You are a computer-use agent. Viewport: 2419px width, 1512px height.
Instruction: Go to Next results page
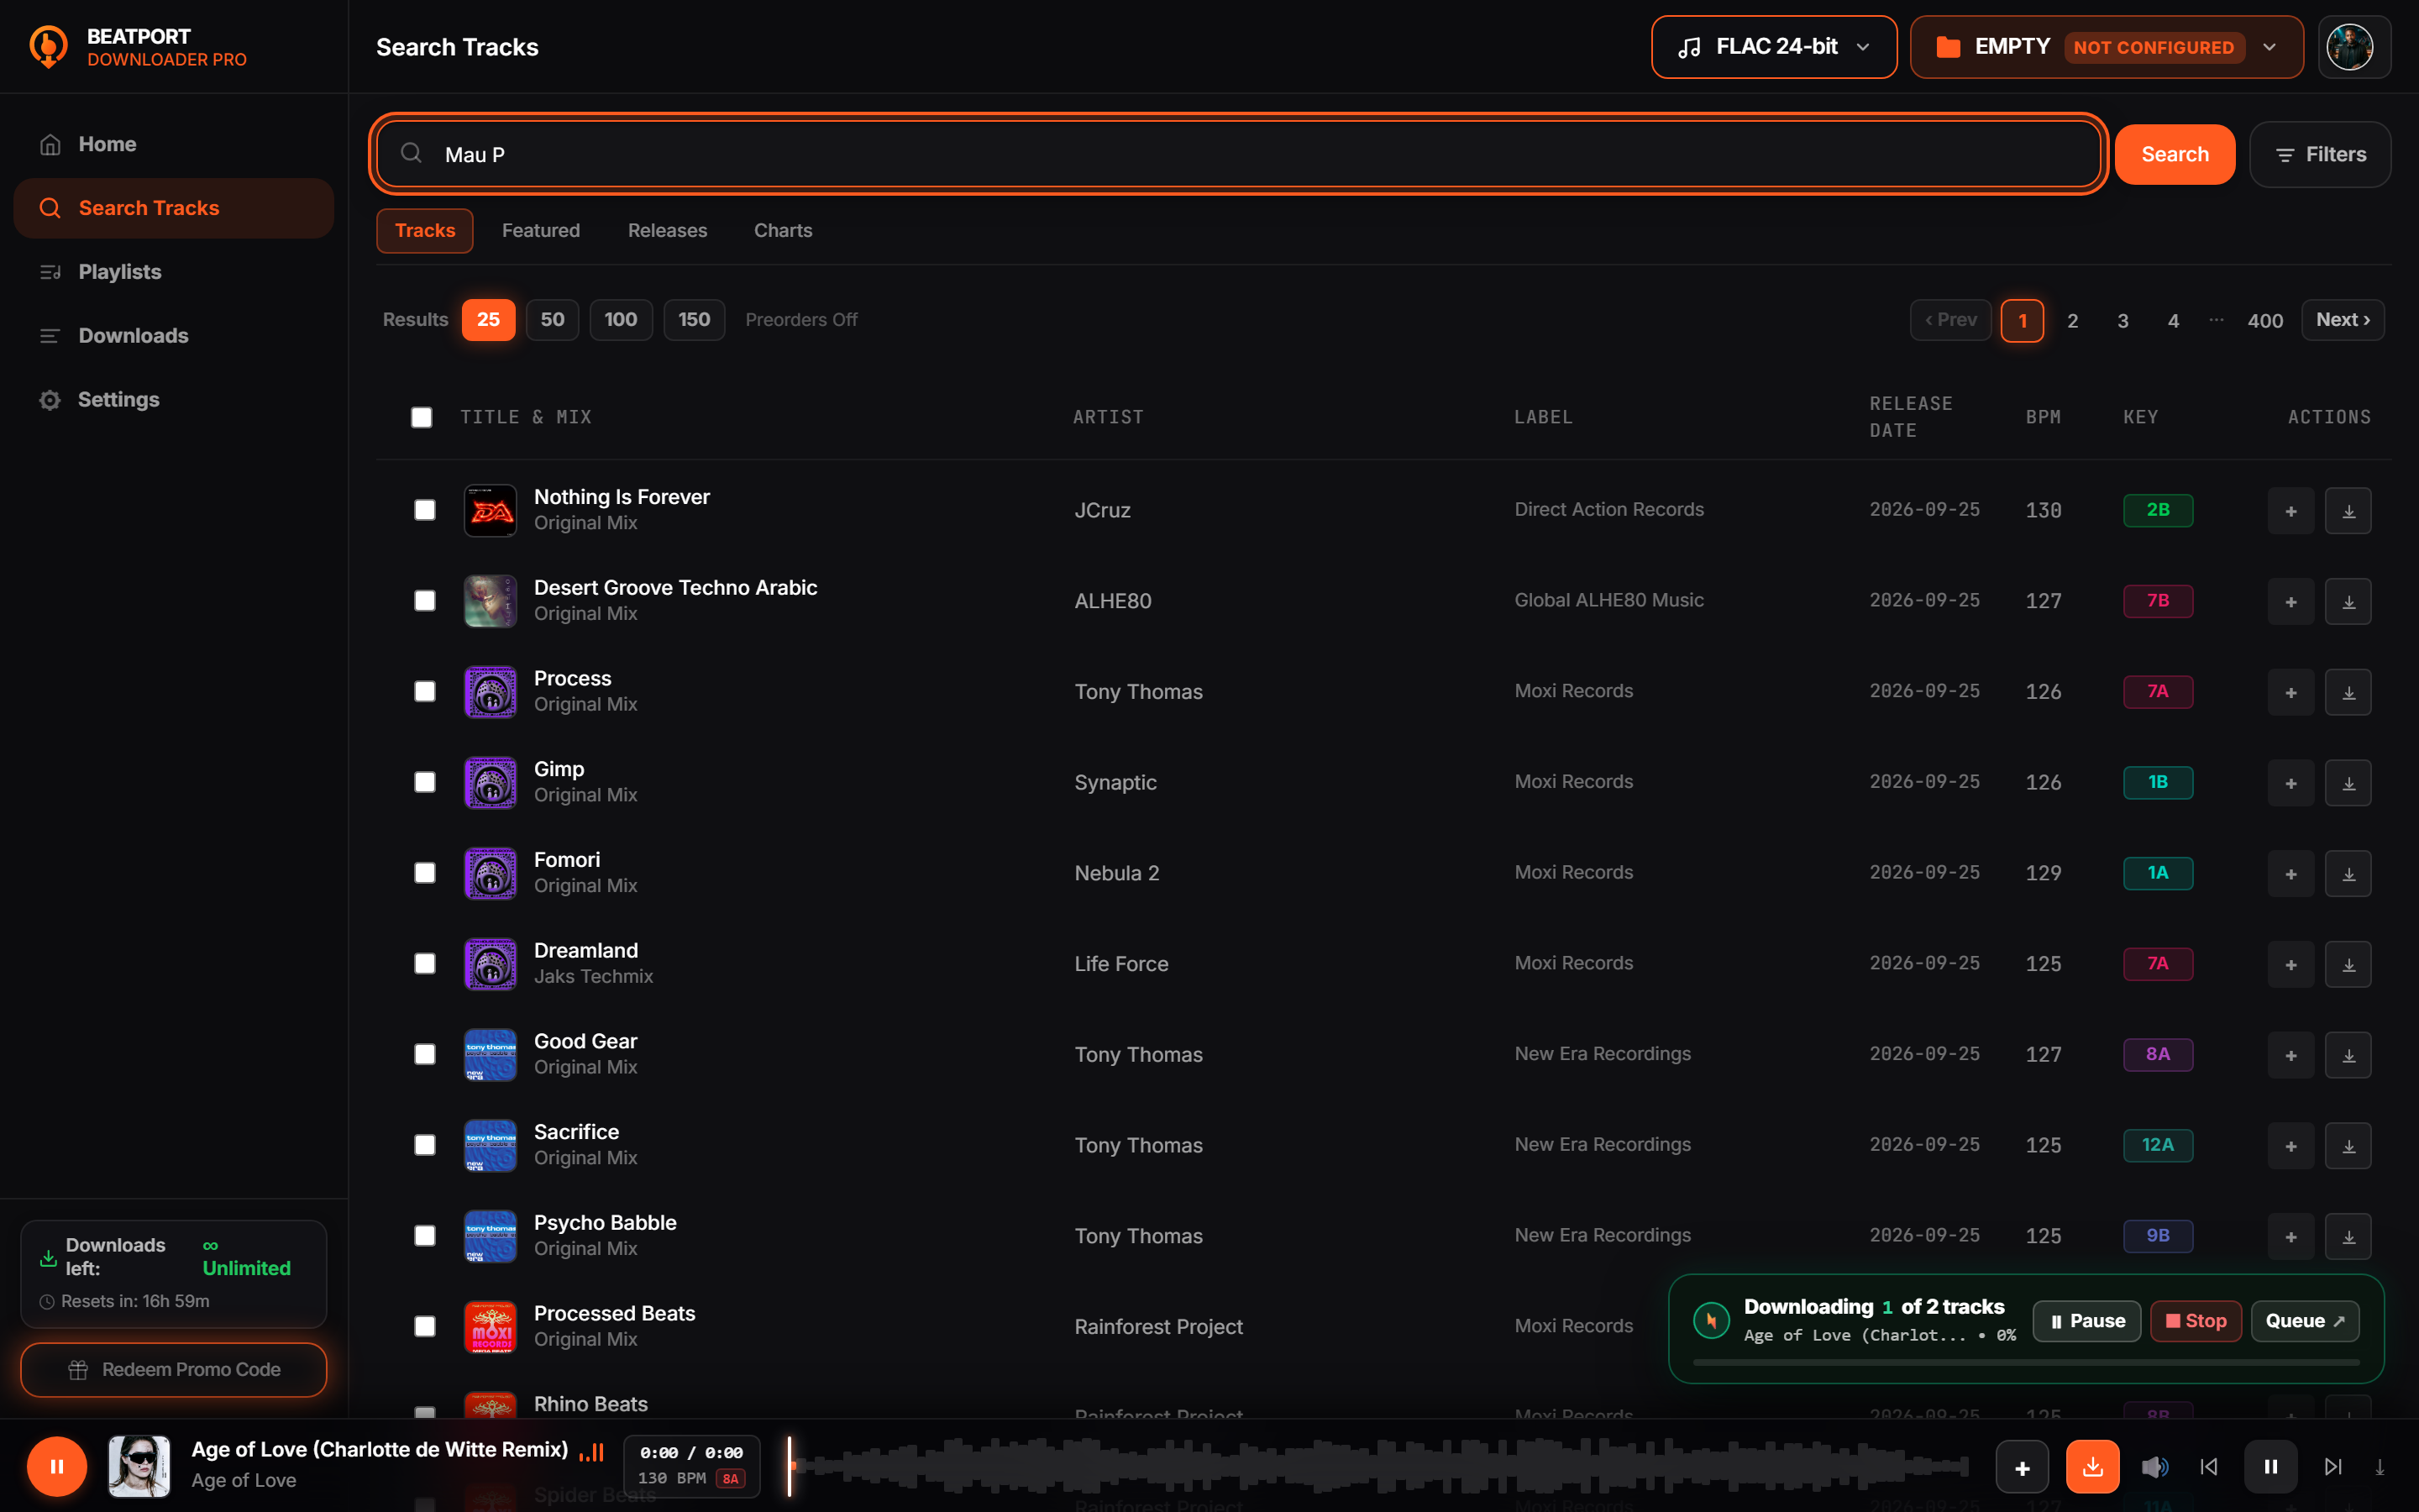point(2342,320)
